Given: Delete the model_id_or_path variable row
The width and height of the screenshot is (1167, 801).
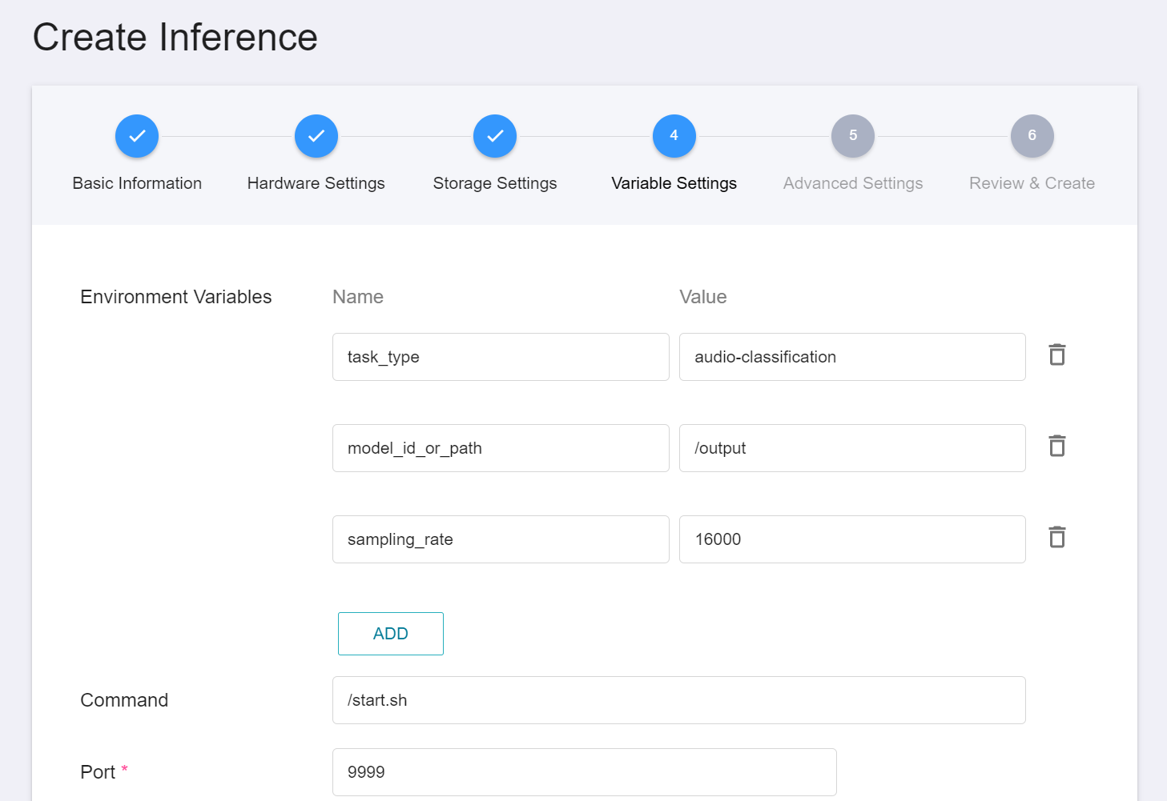Looking at the screenshot, I should (x=1057, y=446).
